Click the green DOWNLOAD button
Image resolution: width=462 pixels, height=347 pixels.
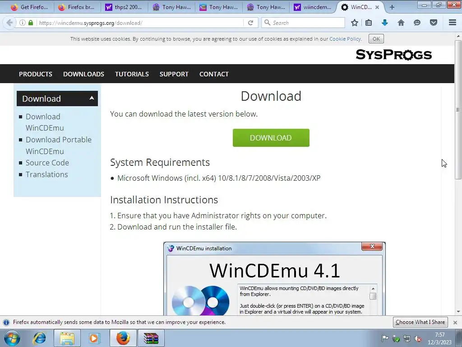pos(271,138)
